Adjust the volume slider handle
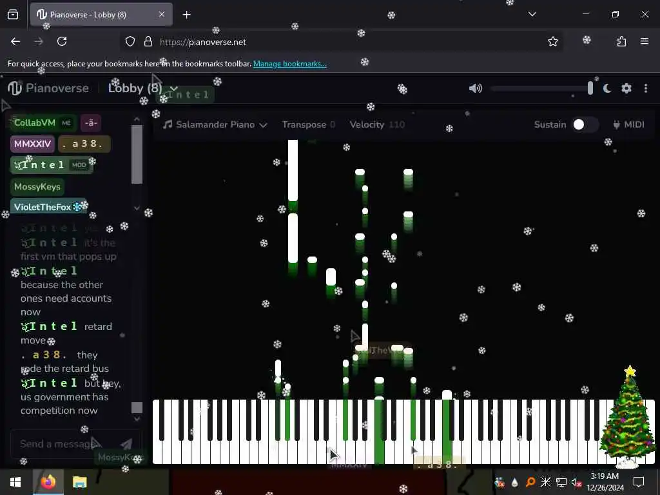The width and height of the screenshot is (660, 495). pos(590,88)
